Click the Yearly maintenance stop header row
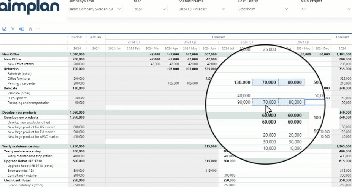The height and width of the screenshot is (187, 352). 21,146
